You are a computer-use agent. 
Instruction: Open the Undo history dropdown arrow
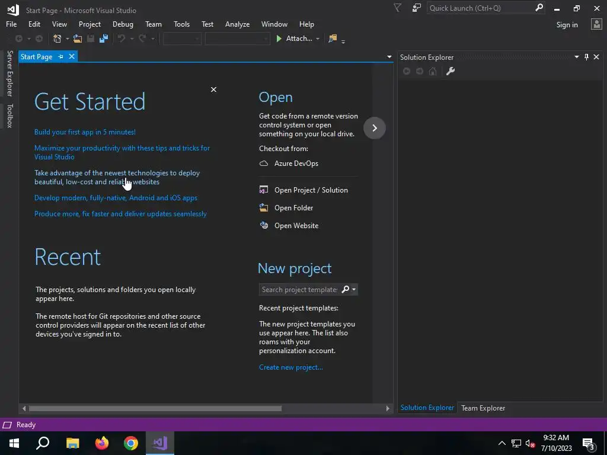point(132,39)
